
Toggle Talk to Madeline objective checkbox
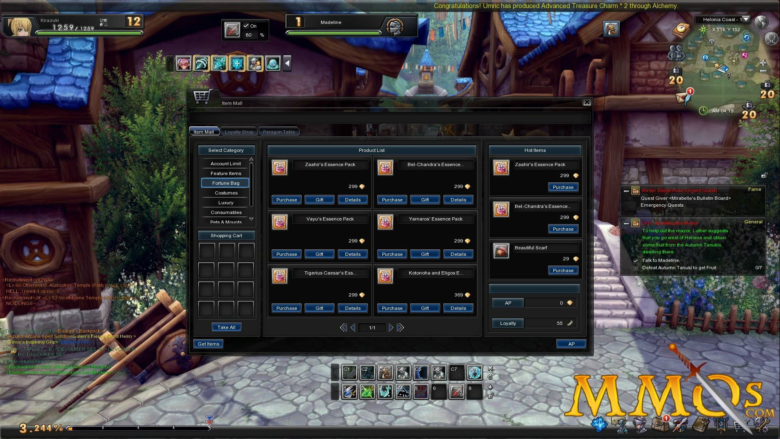click(635, 261)
